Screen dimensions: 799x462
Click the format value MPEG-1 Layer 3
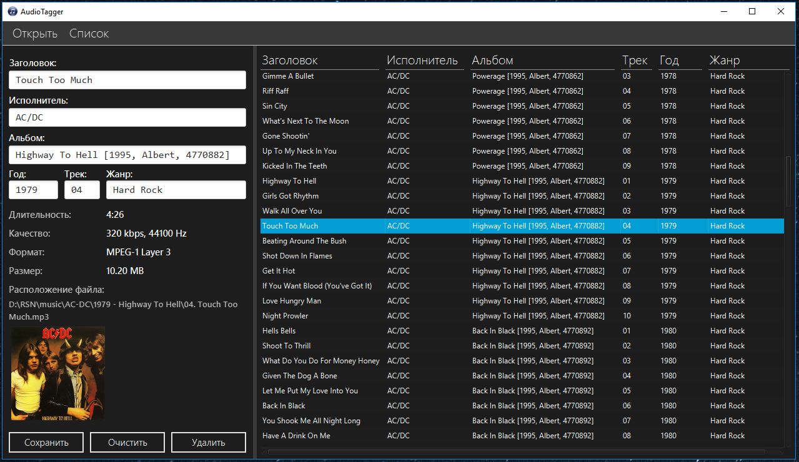tap(139, 252)
